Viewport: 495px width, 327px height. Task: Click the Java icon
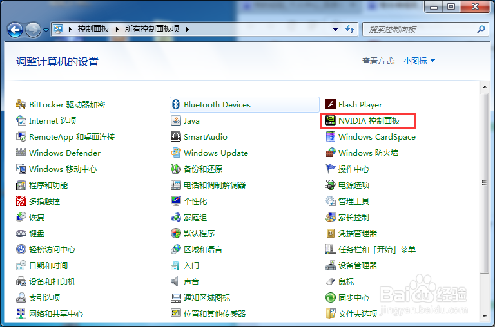pos(176,120)
